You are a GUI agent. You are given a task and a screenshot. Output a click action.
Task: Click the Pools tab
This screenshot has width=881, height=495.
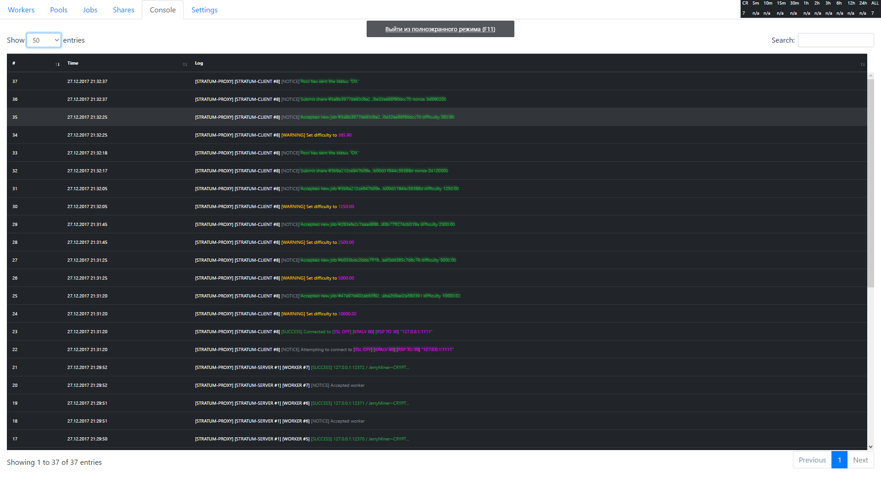pyautogui.click(x=59, y=10)
